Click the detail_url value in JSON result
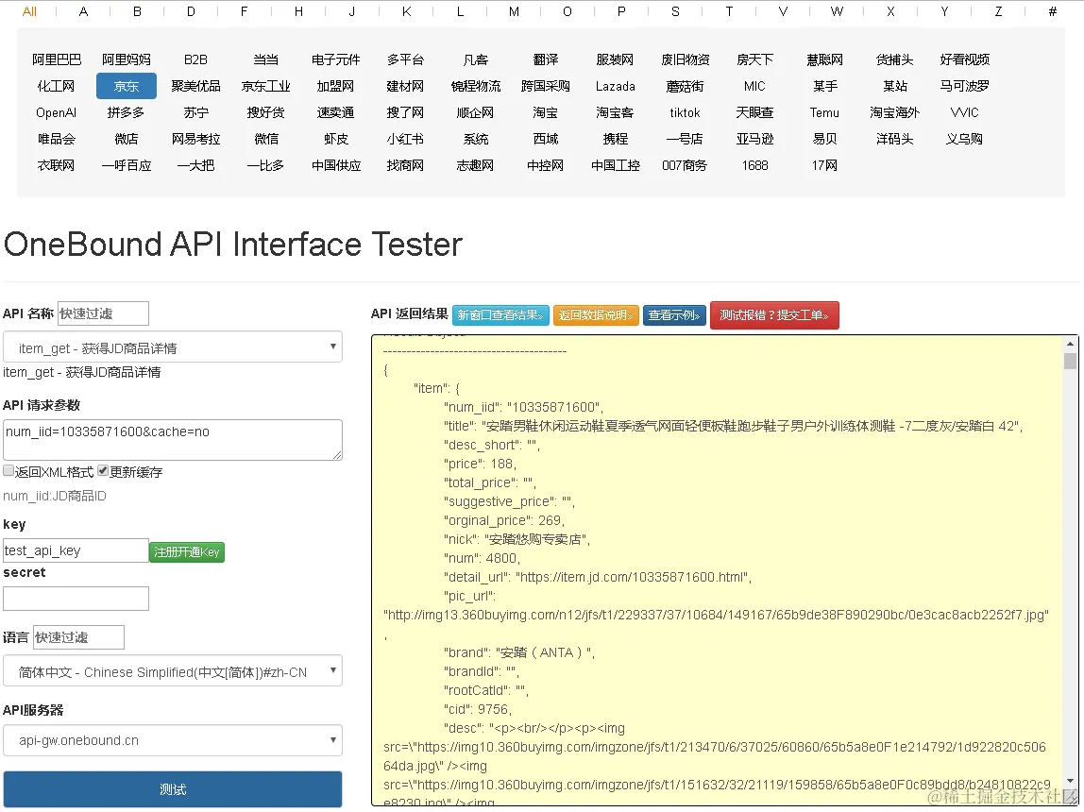Image resolution: width=1084 pixels, height=812 pixels. click(633, 577)
